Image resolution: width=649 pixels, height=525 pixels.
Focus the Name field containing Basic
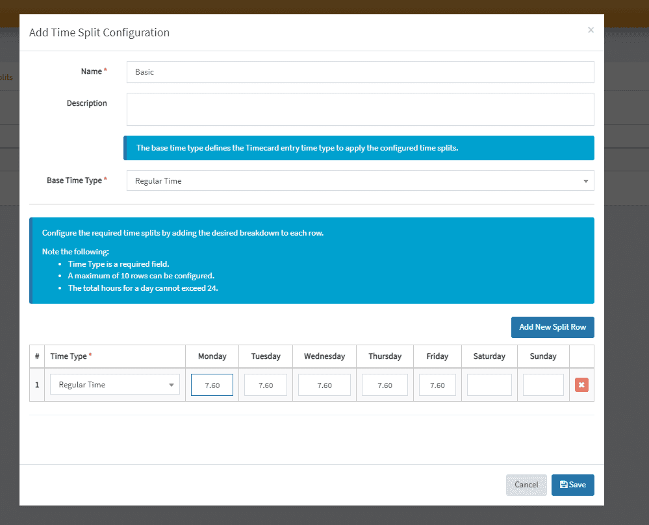pos(359,72)
